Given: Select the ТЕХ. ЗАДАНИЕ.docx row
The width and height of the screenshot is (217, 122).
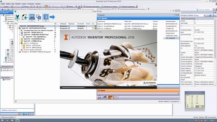Looking at the screenshot, I should tap(36, 37).
